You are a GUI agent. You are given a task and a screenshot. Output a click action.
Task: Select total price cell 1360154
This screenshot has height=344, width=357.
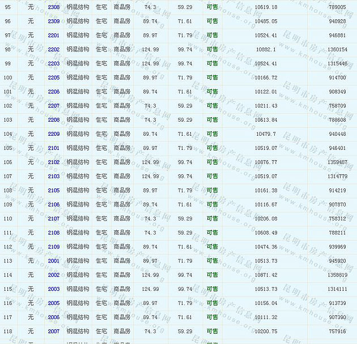pos(337,49)
